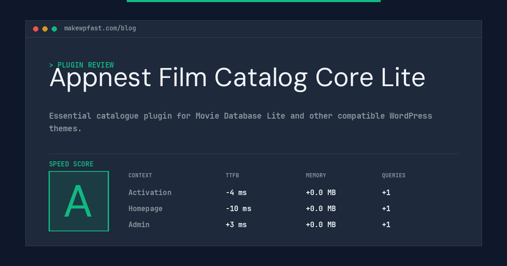The width and height of the screenshot is (507, 266).
Task: Click the 'Homepage' row label
Action: 145,209
